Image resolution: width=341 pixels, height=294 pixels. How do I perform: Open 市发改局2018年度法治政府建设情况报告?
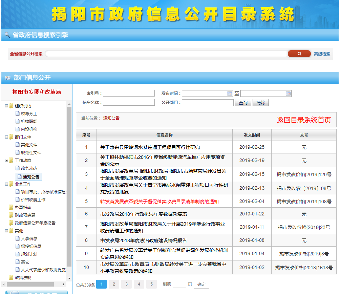coord(144,240)
